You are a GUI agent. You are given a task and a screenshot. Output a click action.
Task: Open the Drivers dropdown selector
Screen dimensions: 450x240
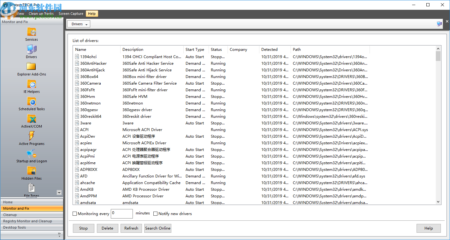point(78,24)
